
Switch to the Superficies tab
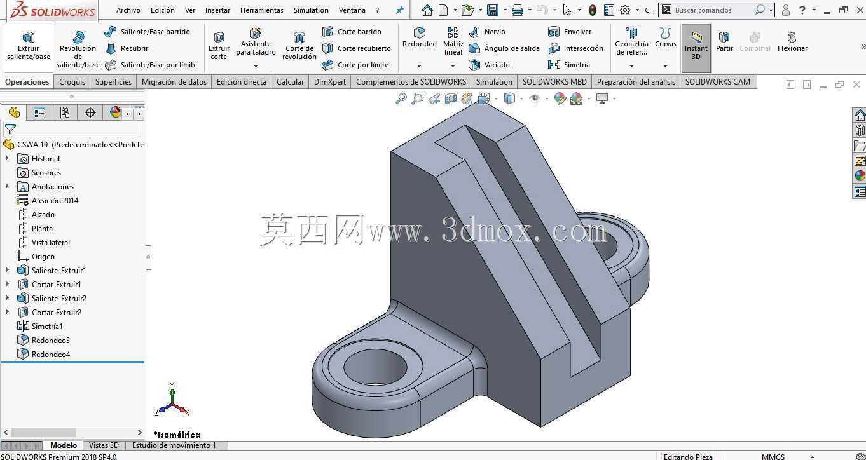(x=113, y=82)
